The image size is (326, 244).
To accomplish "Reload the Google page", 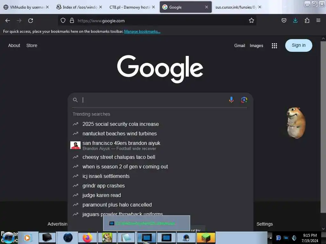I will click(x=31, y=21).
